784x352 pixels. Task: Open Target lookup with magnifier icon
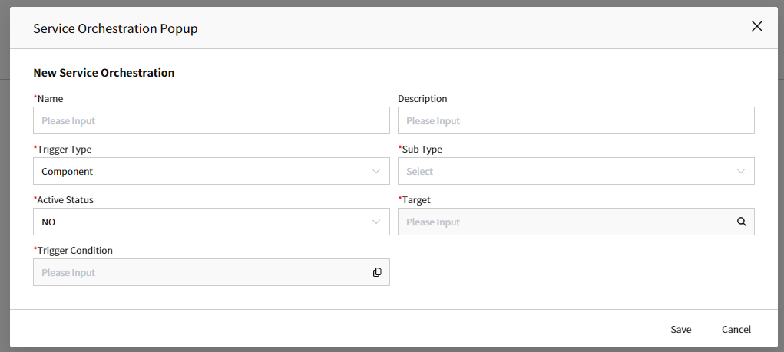coord(742,222)
